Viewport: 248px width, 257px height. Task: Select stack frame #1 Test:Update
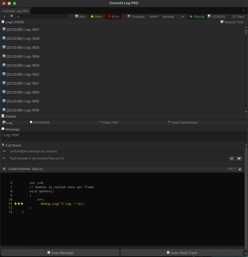pyautogui.click(x=122, y=158)
